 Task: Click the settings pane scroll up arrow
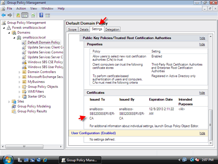(x=210, y=37)
